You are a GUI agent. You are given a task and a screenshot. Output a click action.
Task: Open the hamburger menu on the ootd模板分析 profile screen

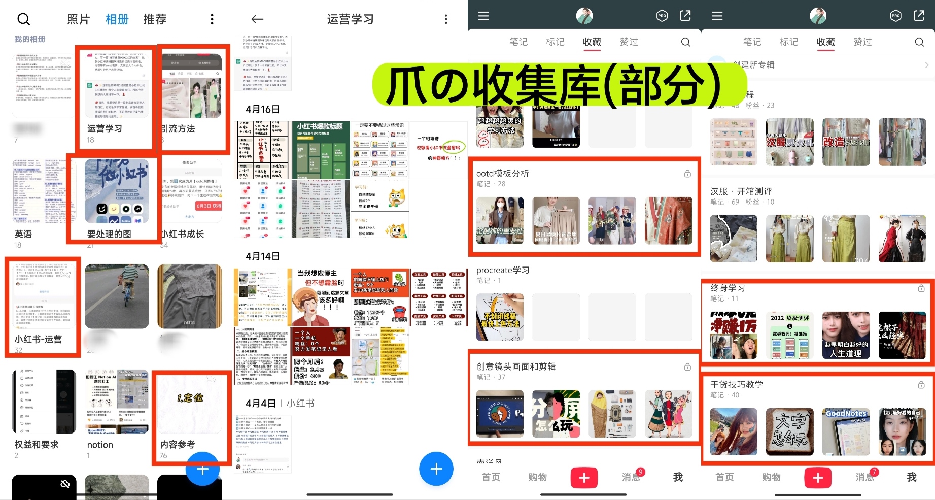coord(483,16)
